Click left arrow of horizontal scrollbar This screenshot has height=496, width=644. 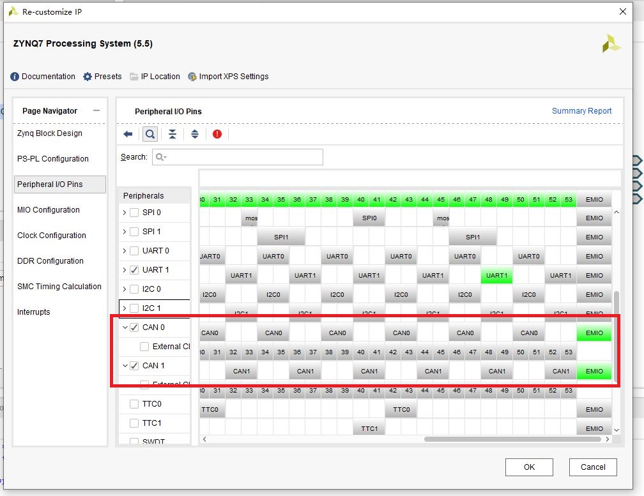204,439
